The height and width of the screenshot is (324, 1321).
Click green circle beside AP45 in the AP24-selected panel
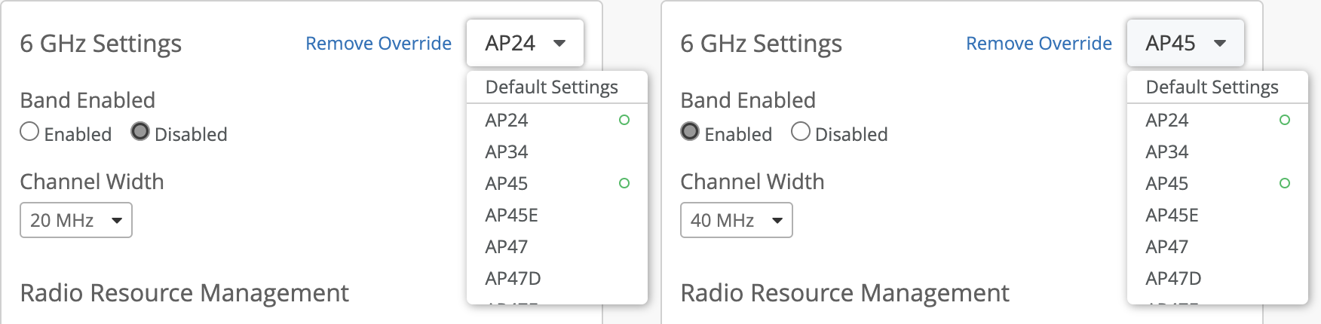(624, 183)
